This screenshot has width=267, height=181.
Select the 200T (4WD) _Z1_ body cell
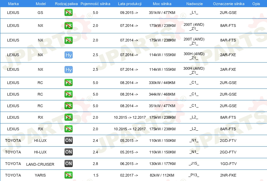194,27
